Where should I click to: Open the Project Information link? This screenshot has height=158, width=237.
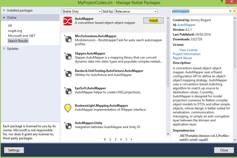(187, 54)
